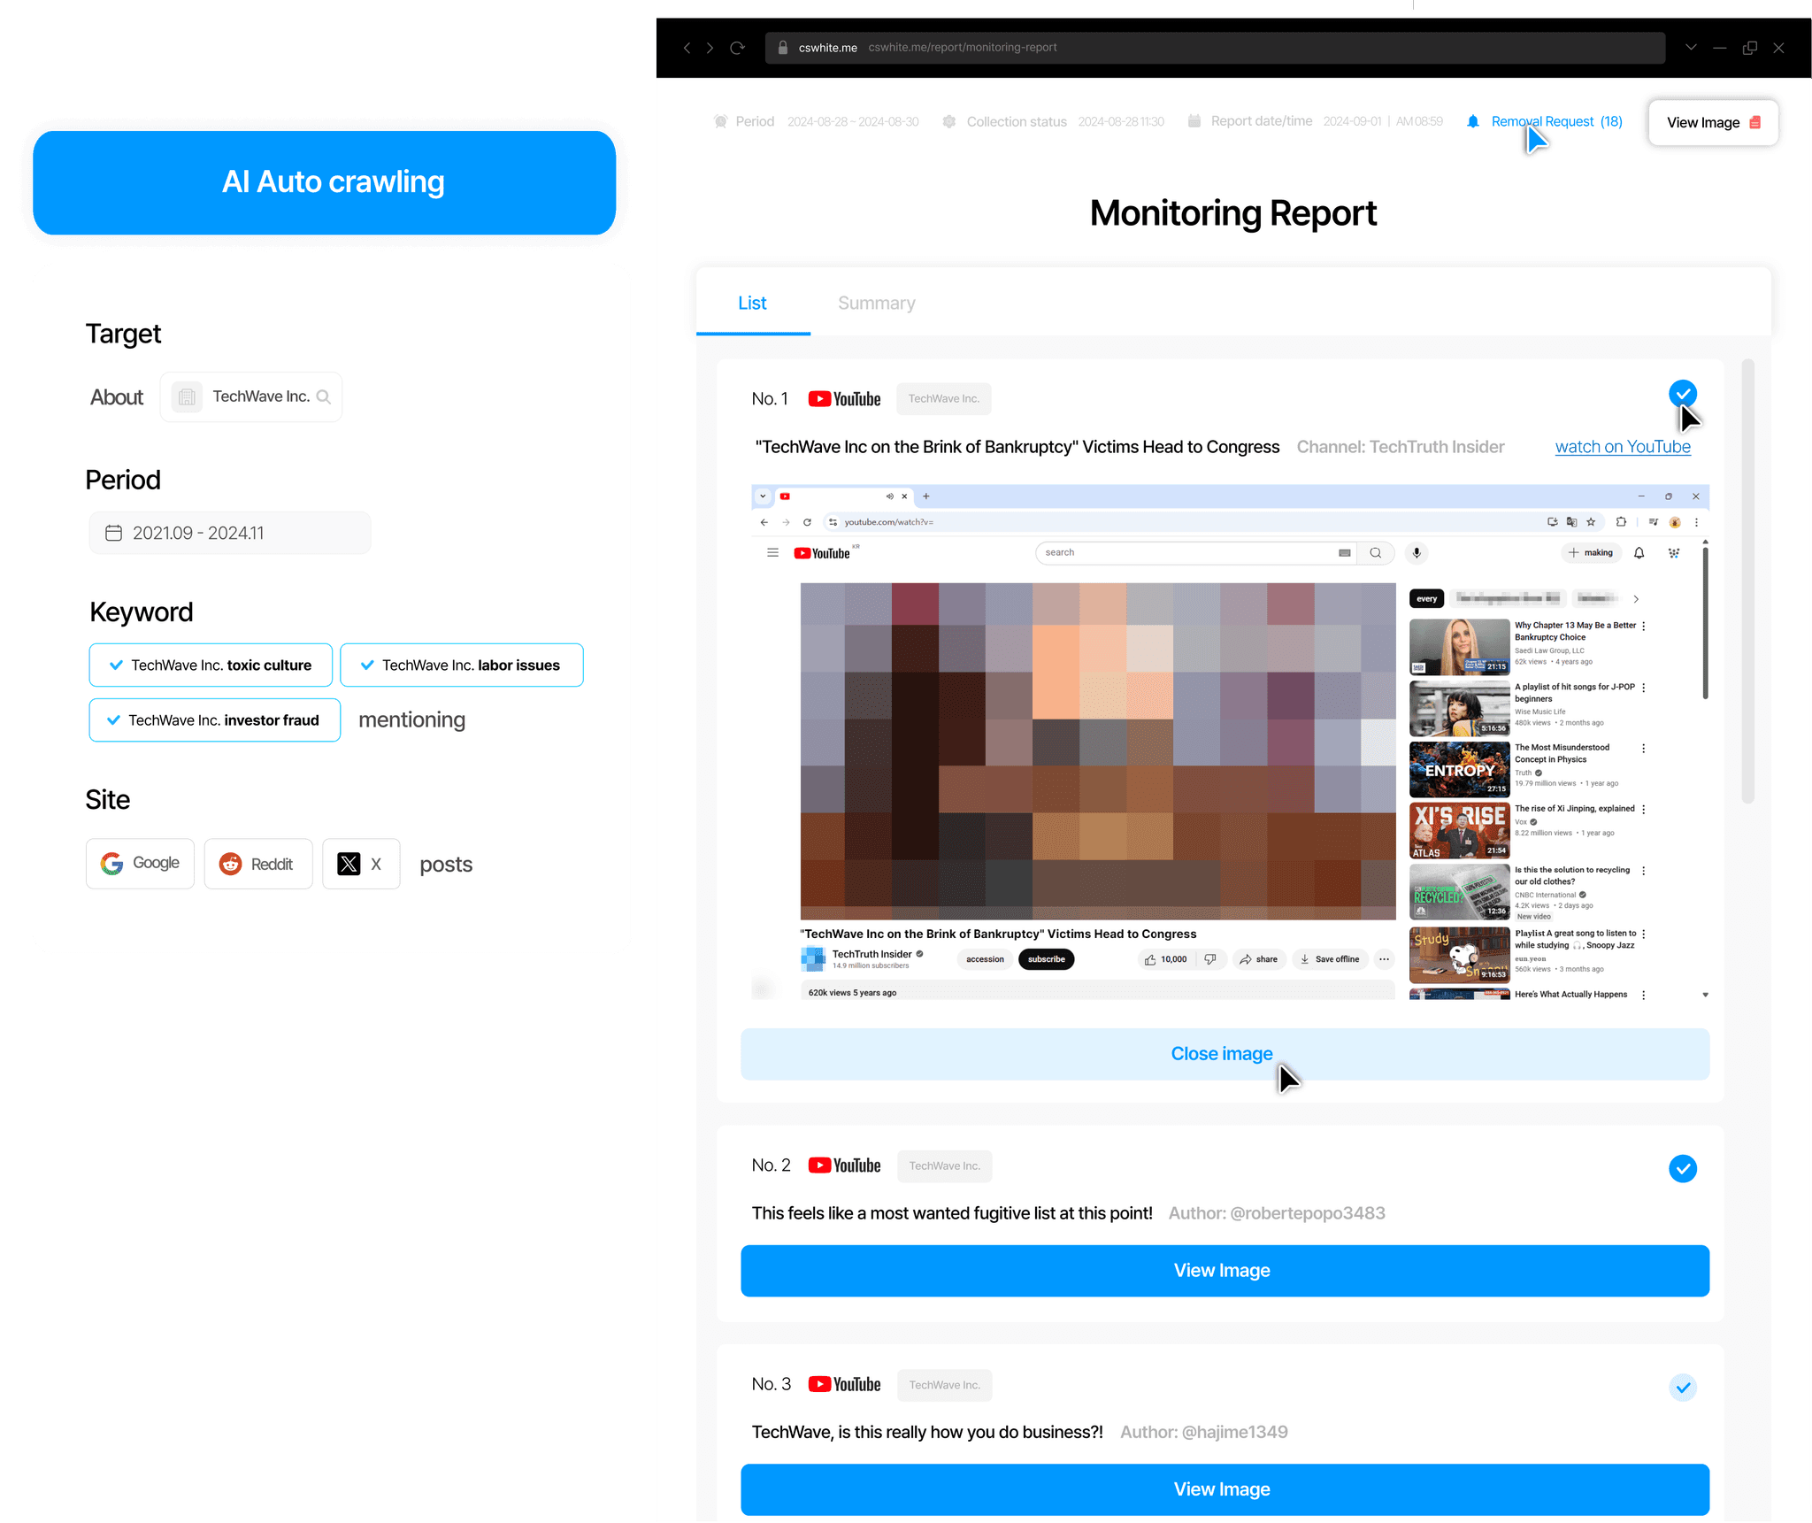Image resolution: width=1812 pixels, height=1523 pixels.
Task: Toggle the TechWave Inc. toxic culture keyword
Action: point(211,665)
